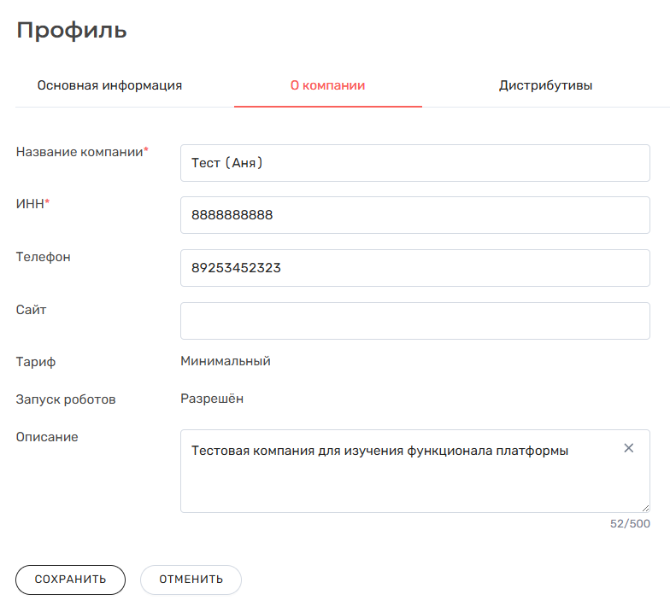The image size is (670, 606).
Task: Click the Описание field label
Action: 47,437
